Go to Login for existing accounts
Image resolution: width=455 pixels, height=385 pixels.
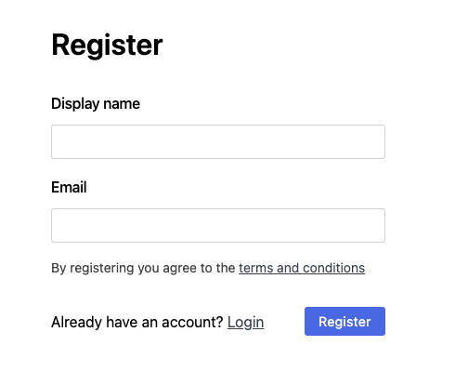[246, 322]
